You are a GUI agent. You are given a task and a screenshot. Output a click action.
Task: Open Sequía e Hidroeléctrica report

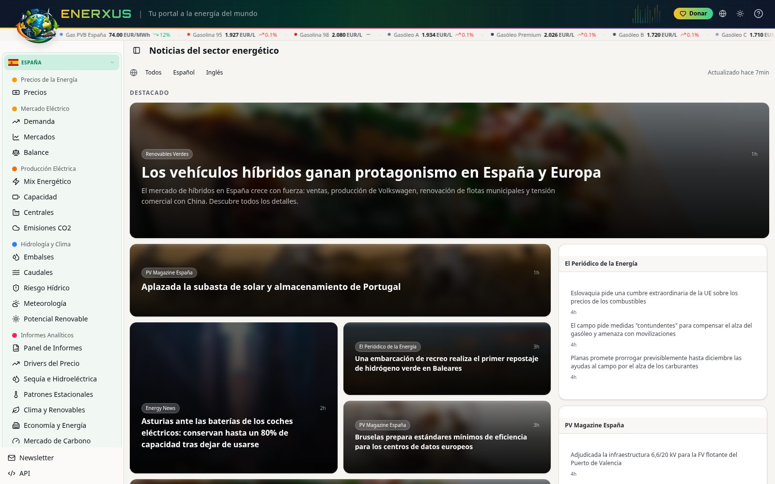pos(62,379)
